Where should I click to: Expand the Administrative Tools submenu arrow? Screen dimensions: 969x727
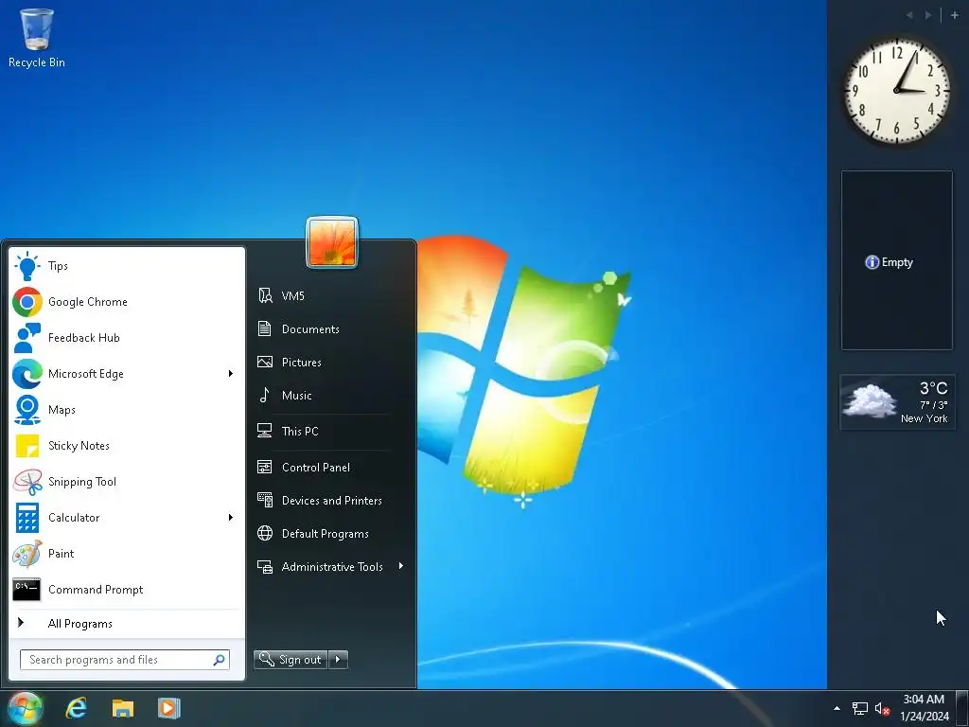[401, 566]
